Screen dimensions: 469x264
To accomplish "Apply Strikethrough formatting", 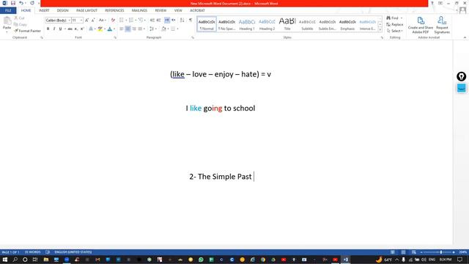I will point(70,29).
